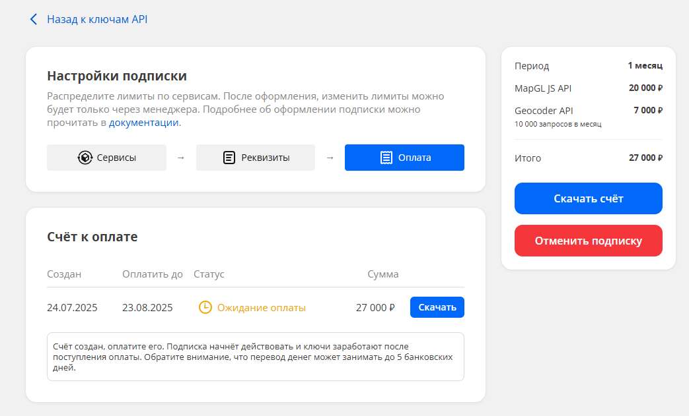
Task: Click the Итого label
Action: coord(528,158)
